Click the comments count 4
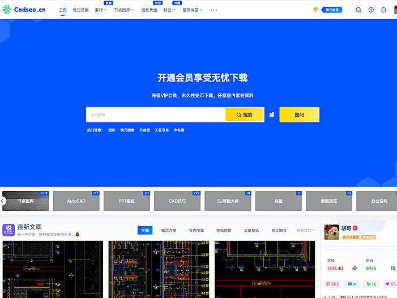397x298 pixels. pos(352,284)
